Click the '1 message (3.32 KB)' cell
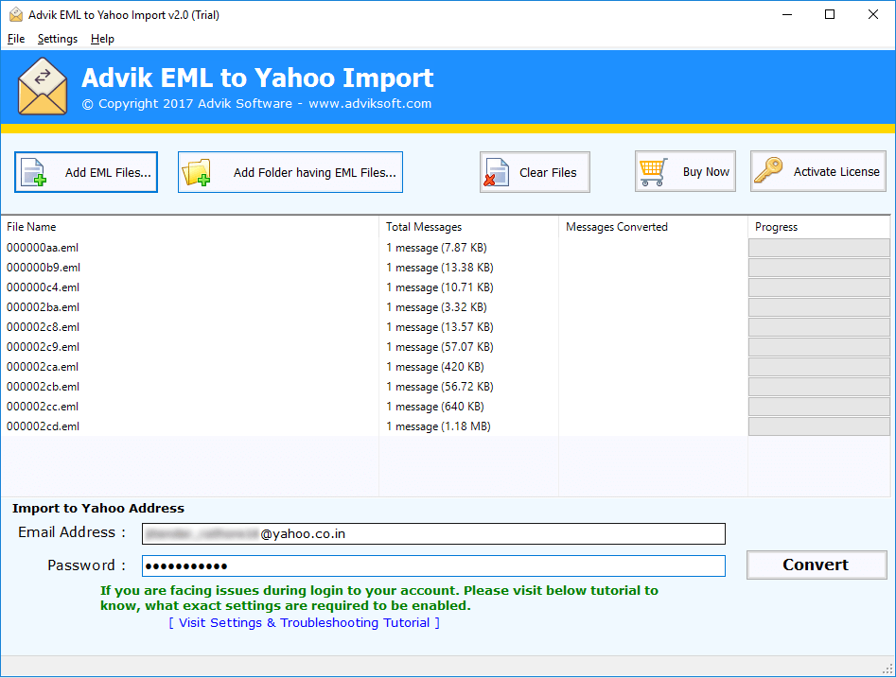This screenshot has height=678, width=896. (436, 307)
